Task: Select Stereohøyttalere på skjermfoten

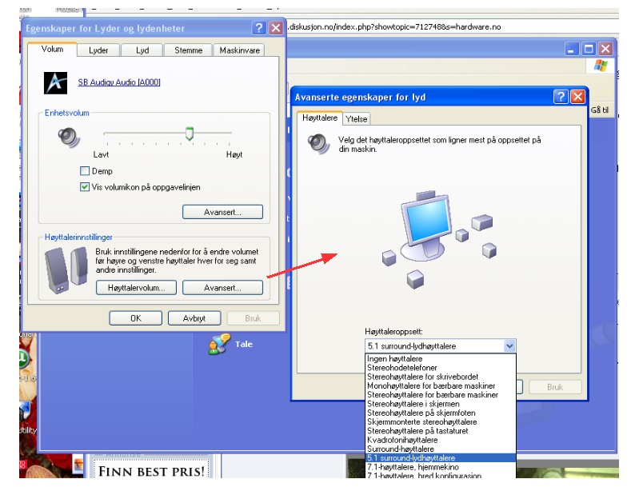Action: point(441,413)
